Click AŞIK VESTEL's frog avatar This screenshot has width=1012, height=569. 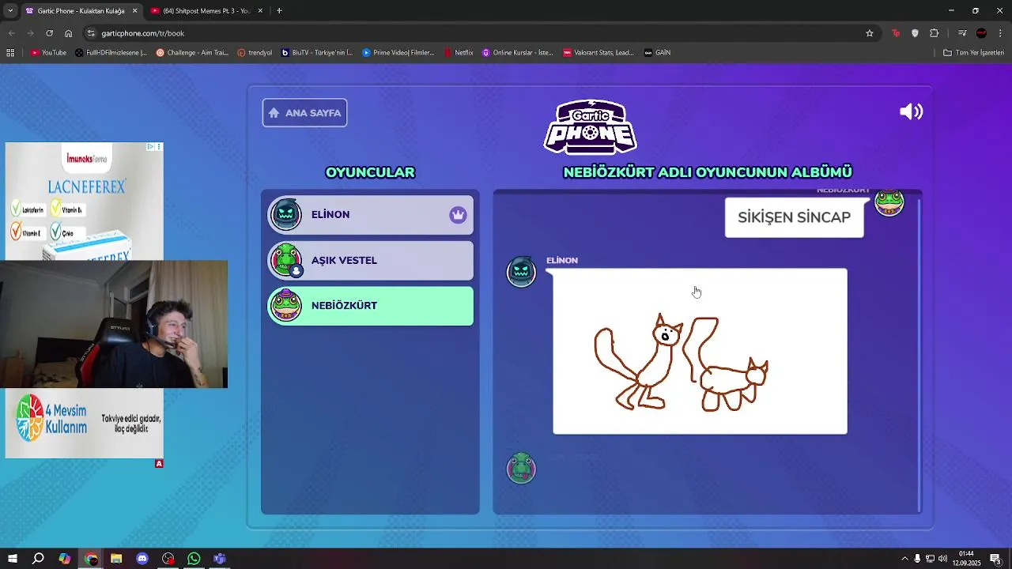tap(285, 260)
